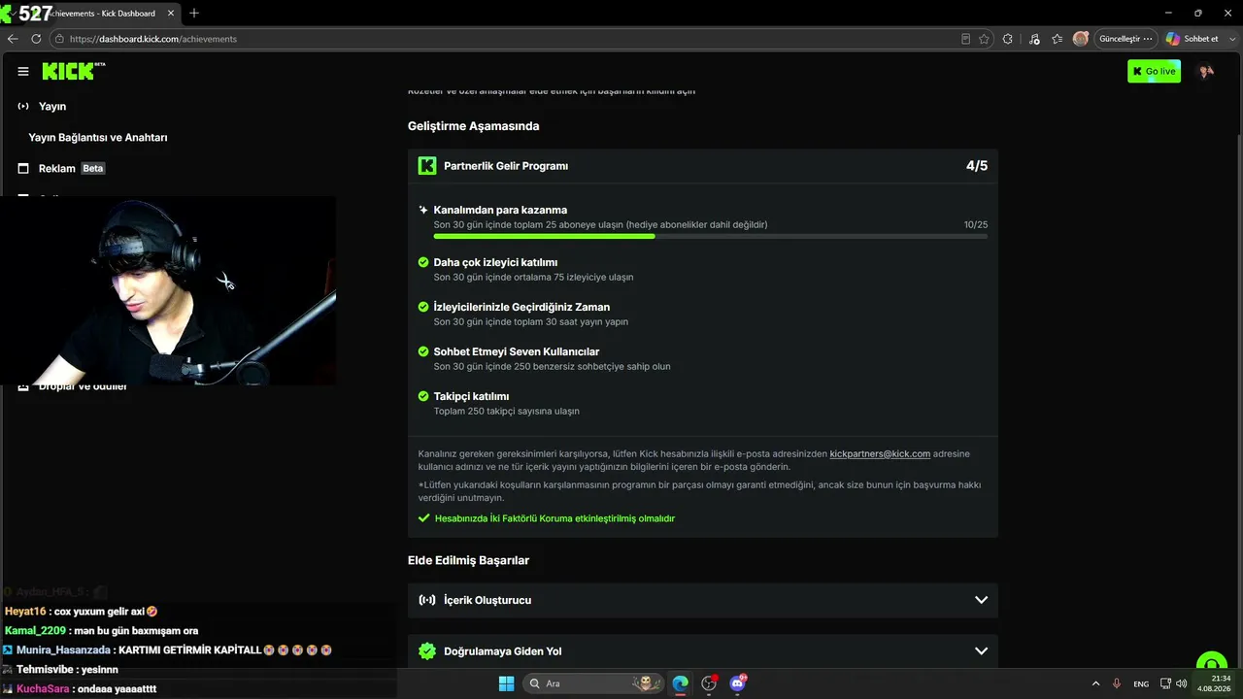1243x699 pixels.
Task: Click the Güncelleştir update button
Action: click(x=1126, y=39)
